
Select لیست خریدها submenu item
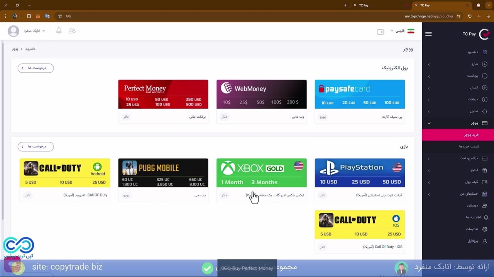click(469, 147)
